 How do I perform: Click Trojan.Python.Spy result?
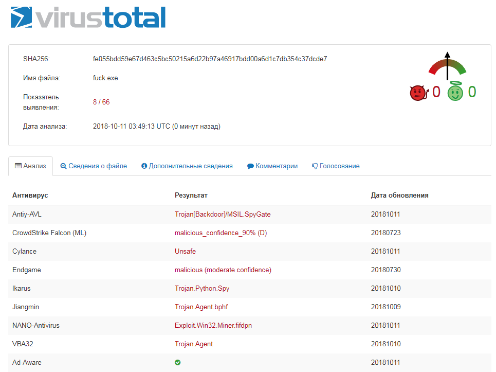[x=202, y=289]
